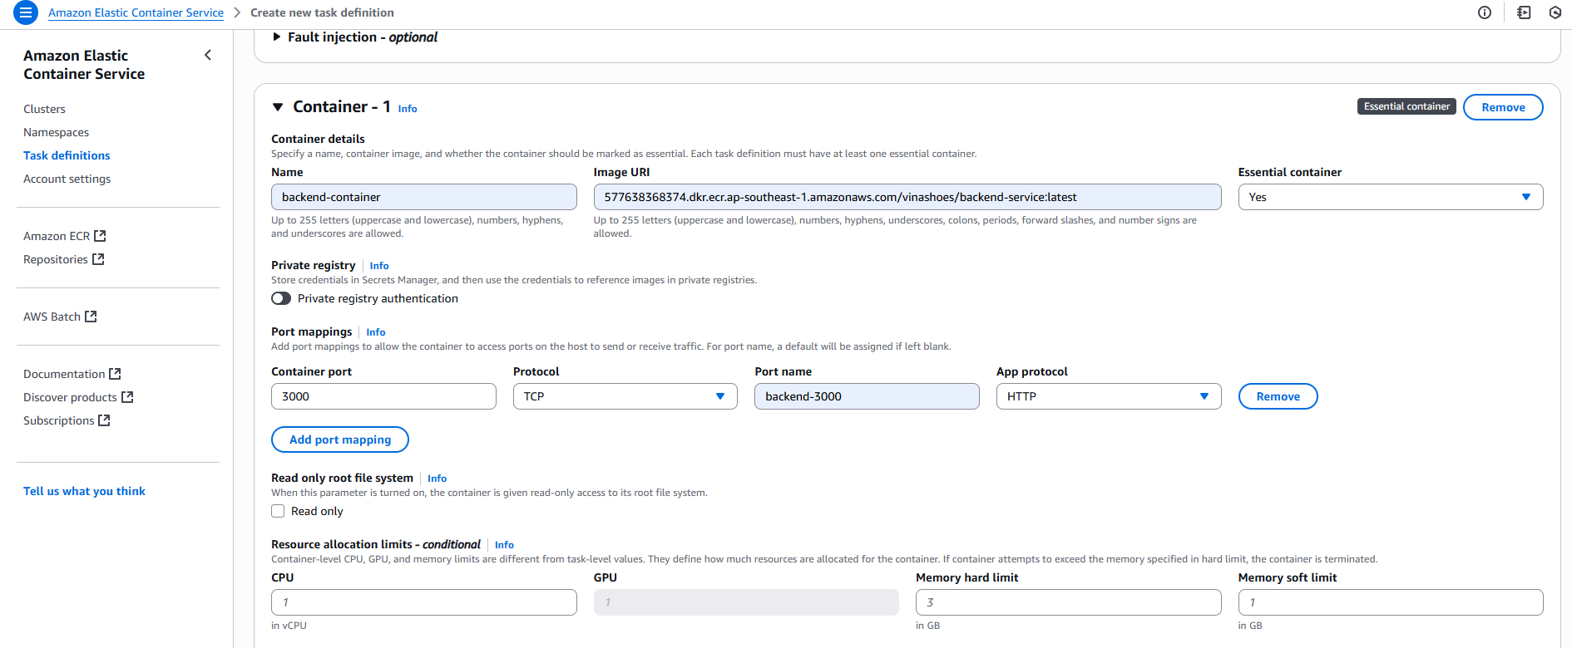
Task: Open the CloudShell panel icon in top bar
Action: 1524,12
